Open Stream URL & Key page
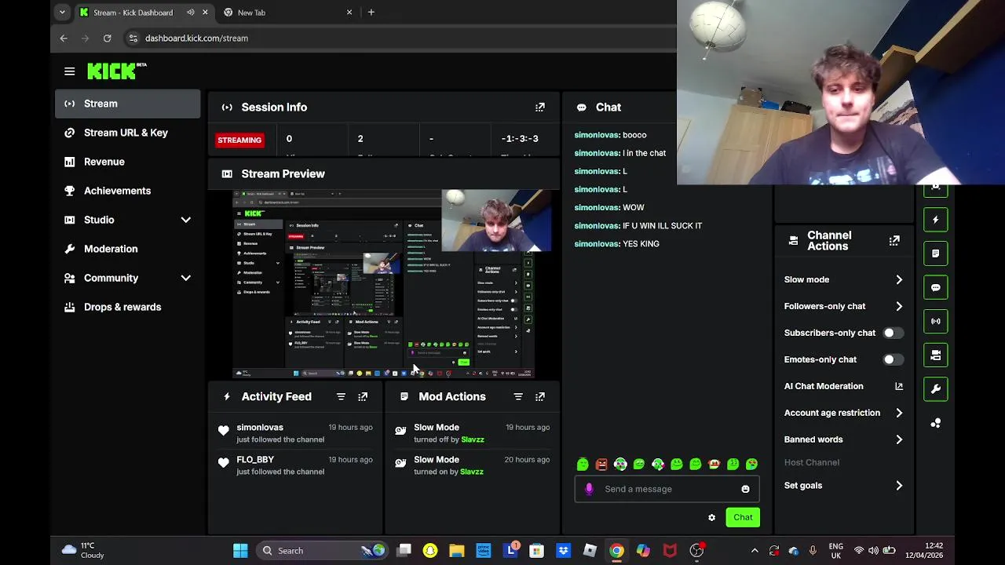The height and width of the screenshot is (565, 1005). (x=128, y=133)
